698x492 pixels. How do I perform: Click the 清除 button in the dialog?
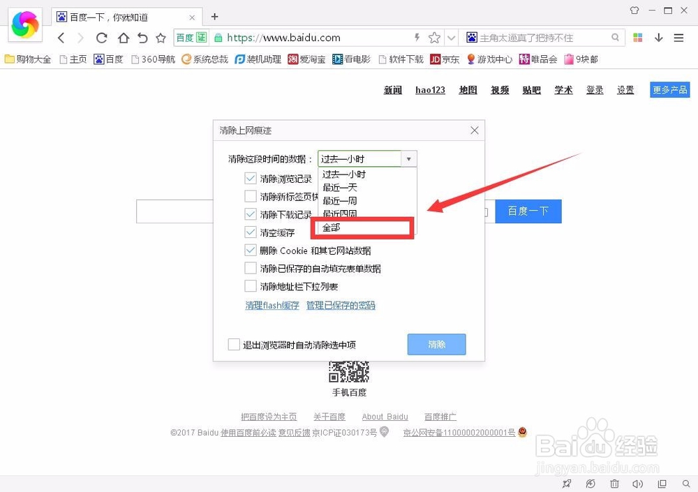click(436, 344)
